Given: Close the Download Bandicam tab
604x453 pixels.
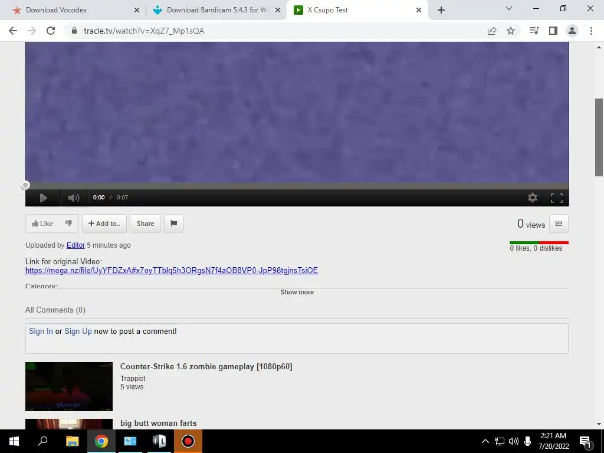Looking at the screenshot, I should click(x=278, y=11).
